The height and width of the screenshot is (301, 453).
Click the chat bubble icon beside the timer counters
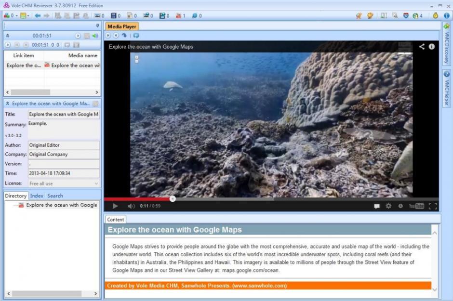(67, 45)
